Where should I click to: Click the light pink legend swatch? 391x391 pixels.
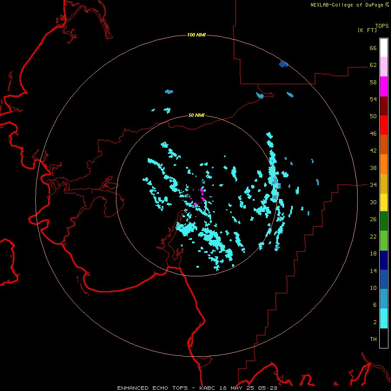(384, 67)
